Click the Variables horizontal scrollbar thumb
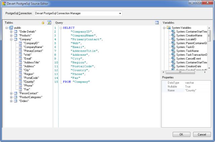The image size is (215, 142). click(180, 72)
